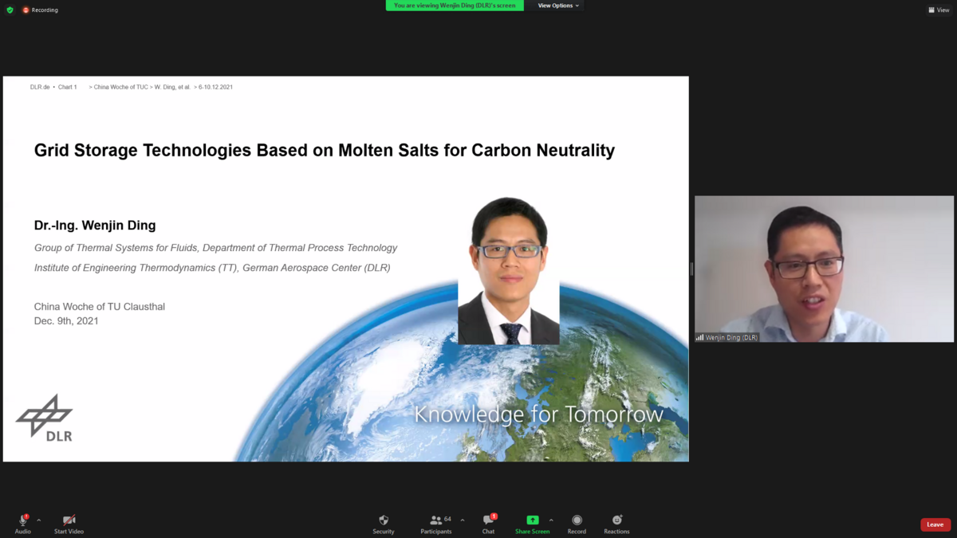Click the red Leave button
Screen dimensions: 957x538
(x=935, y=524)
